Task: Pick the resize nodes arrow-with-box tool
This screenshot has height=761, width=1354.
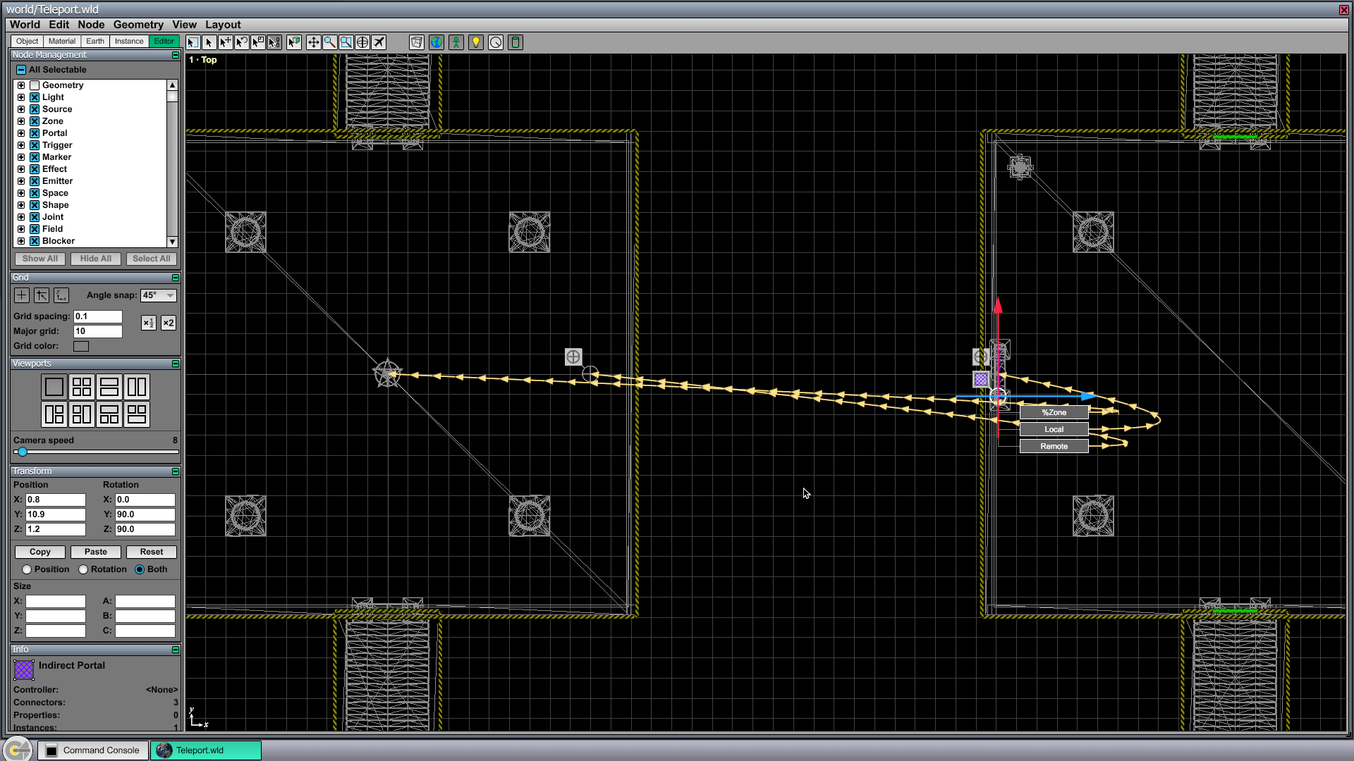Action: (x=257, y=42)
